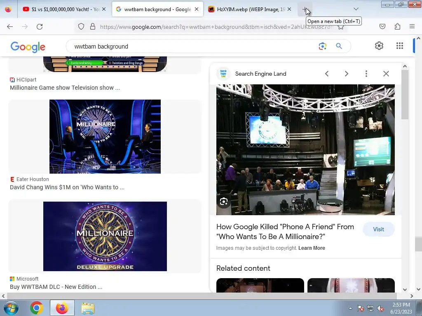
Task: Click the preview panel scrollbar thumb
Action: (x=405, y=95)
